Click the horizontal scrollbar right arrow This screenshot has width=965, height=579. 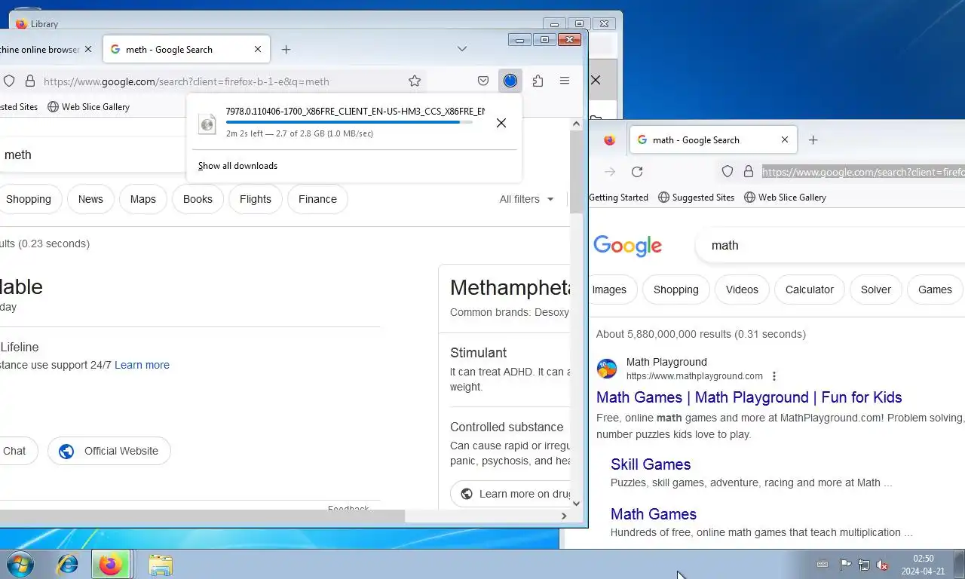coord(563,516)
